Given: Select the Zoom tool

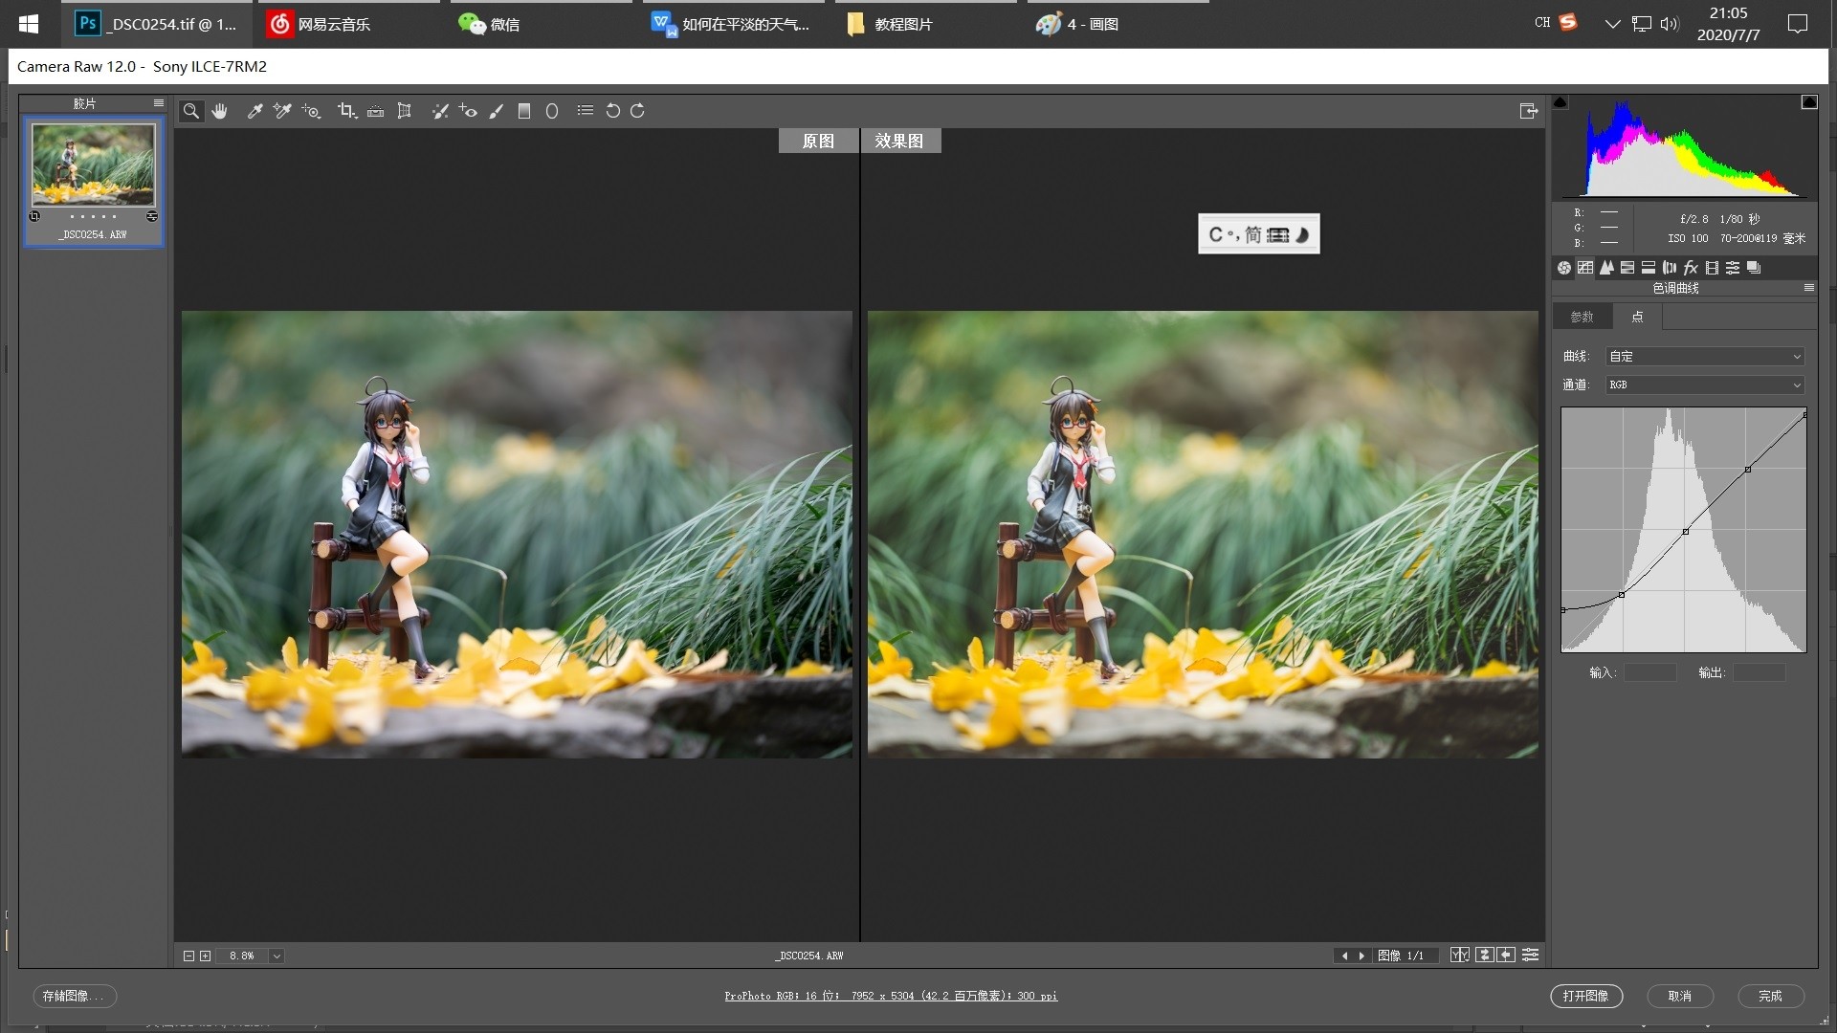Looking at the screenshot, I should point(191,111).
